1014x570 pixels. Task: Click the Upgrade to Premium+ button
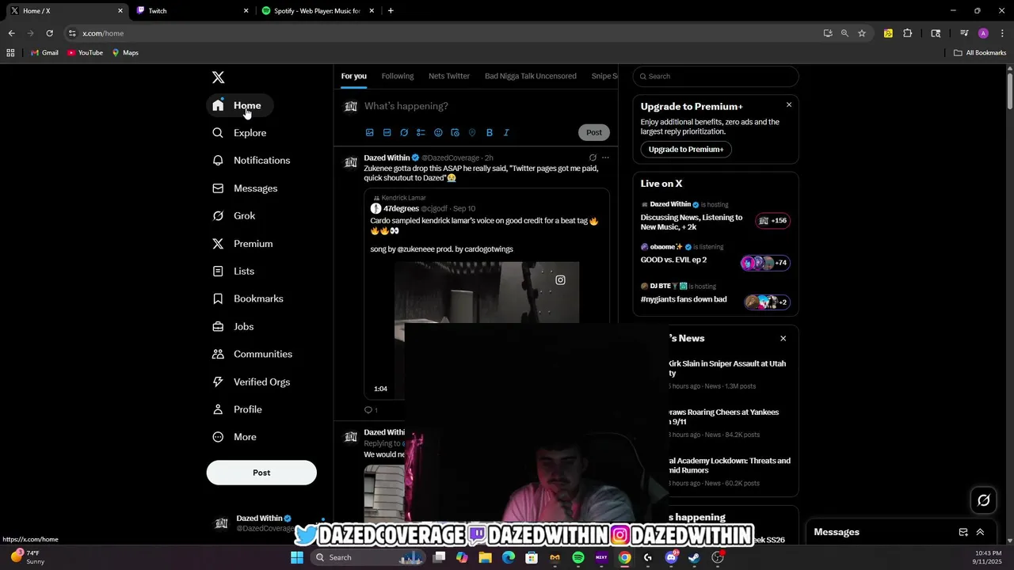(686, 149)
